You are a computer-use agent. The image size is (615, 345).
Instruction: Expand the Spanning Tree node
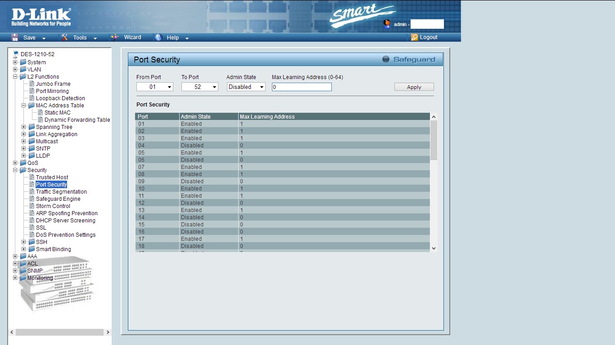[23, 127]
